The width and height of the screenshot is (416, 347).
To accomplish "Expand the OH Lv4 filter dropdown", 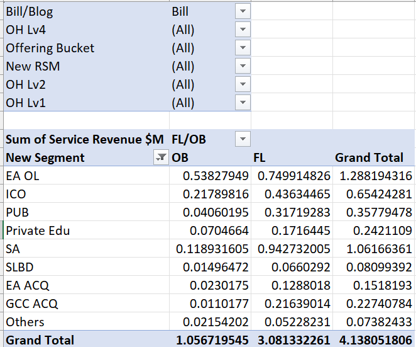I will coord(243,30).
